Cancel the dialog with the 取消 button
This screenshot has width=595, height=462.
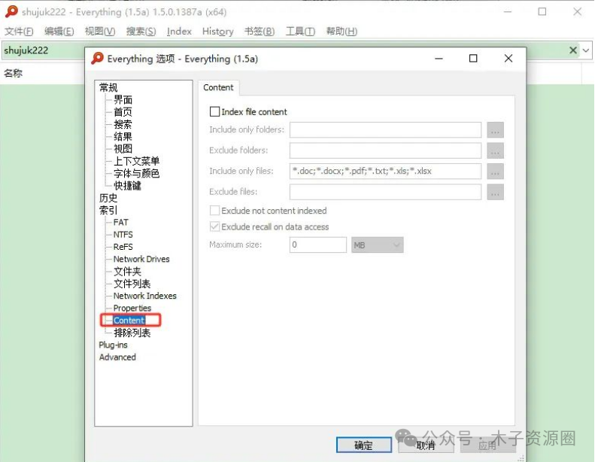[426, 445]
